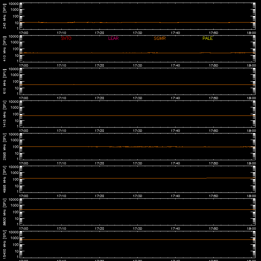The width and height of the screenshot is (261, 261).
Task: Click the 17:20 time label under 410 MHz plot
Action: coord(100,66)
